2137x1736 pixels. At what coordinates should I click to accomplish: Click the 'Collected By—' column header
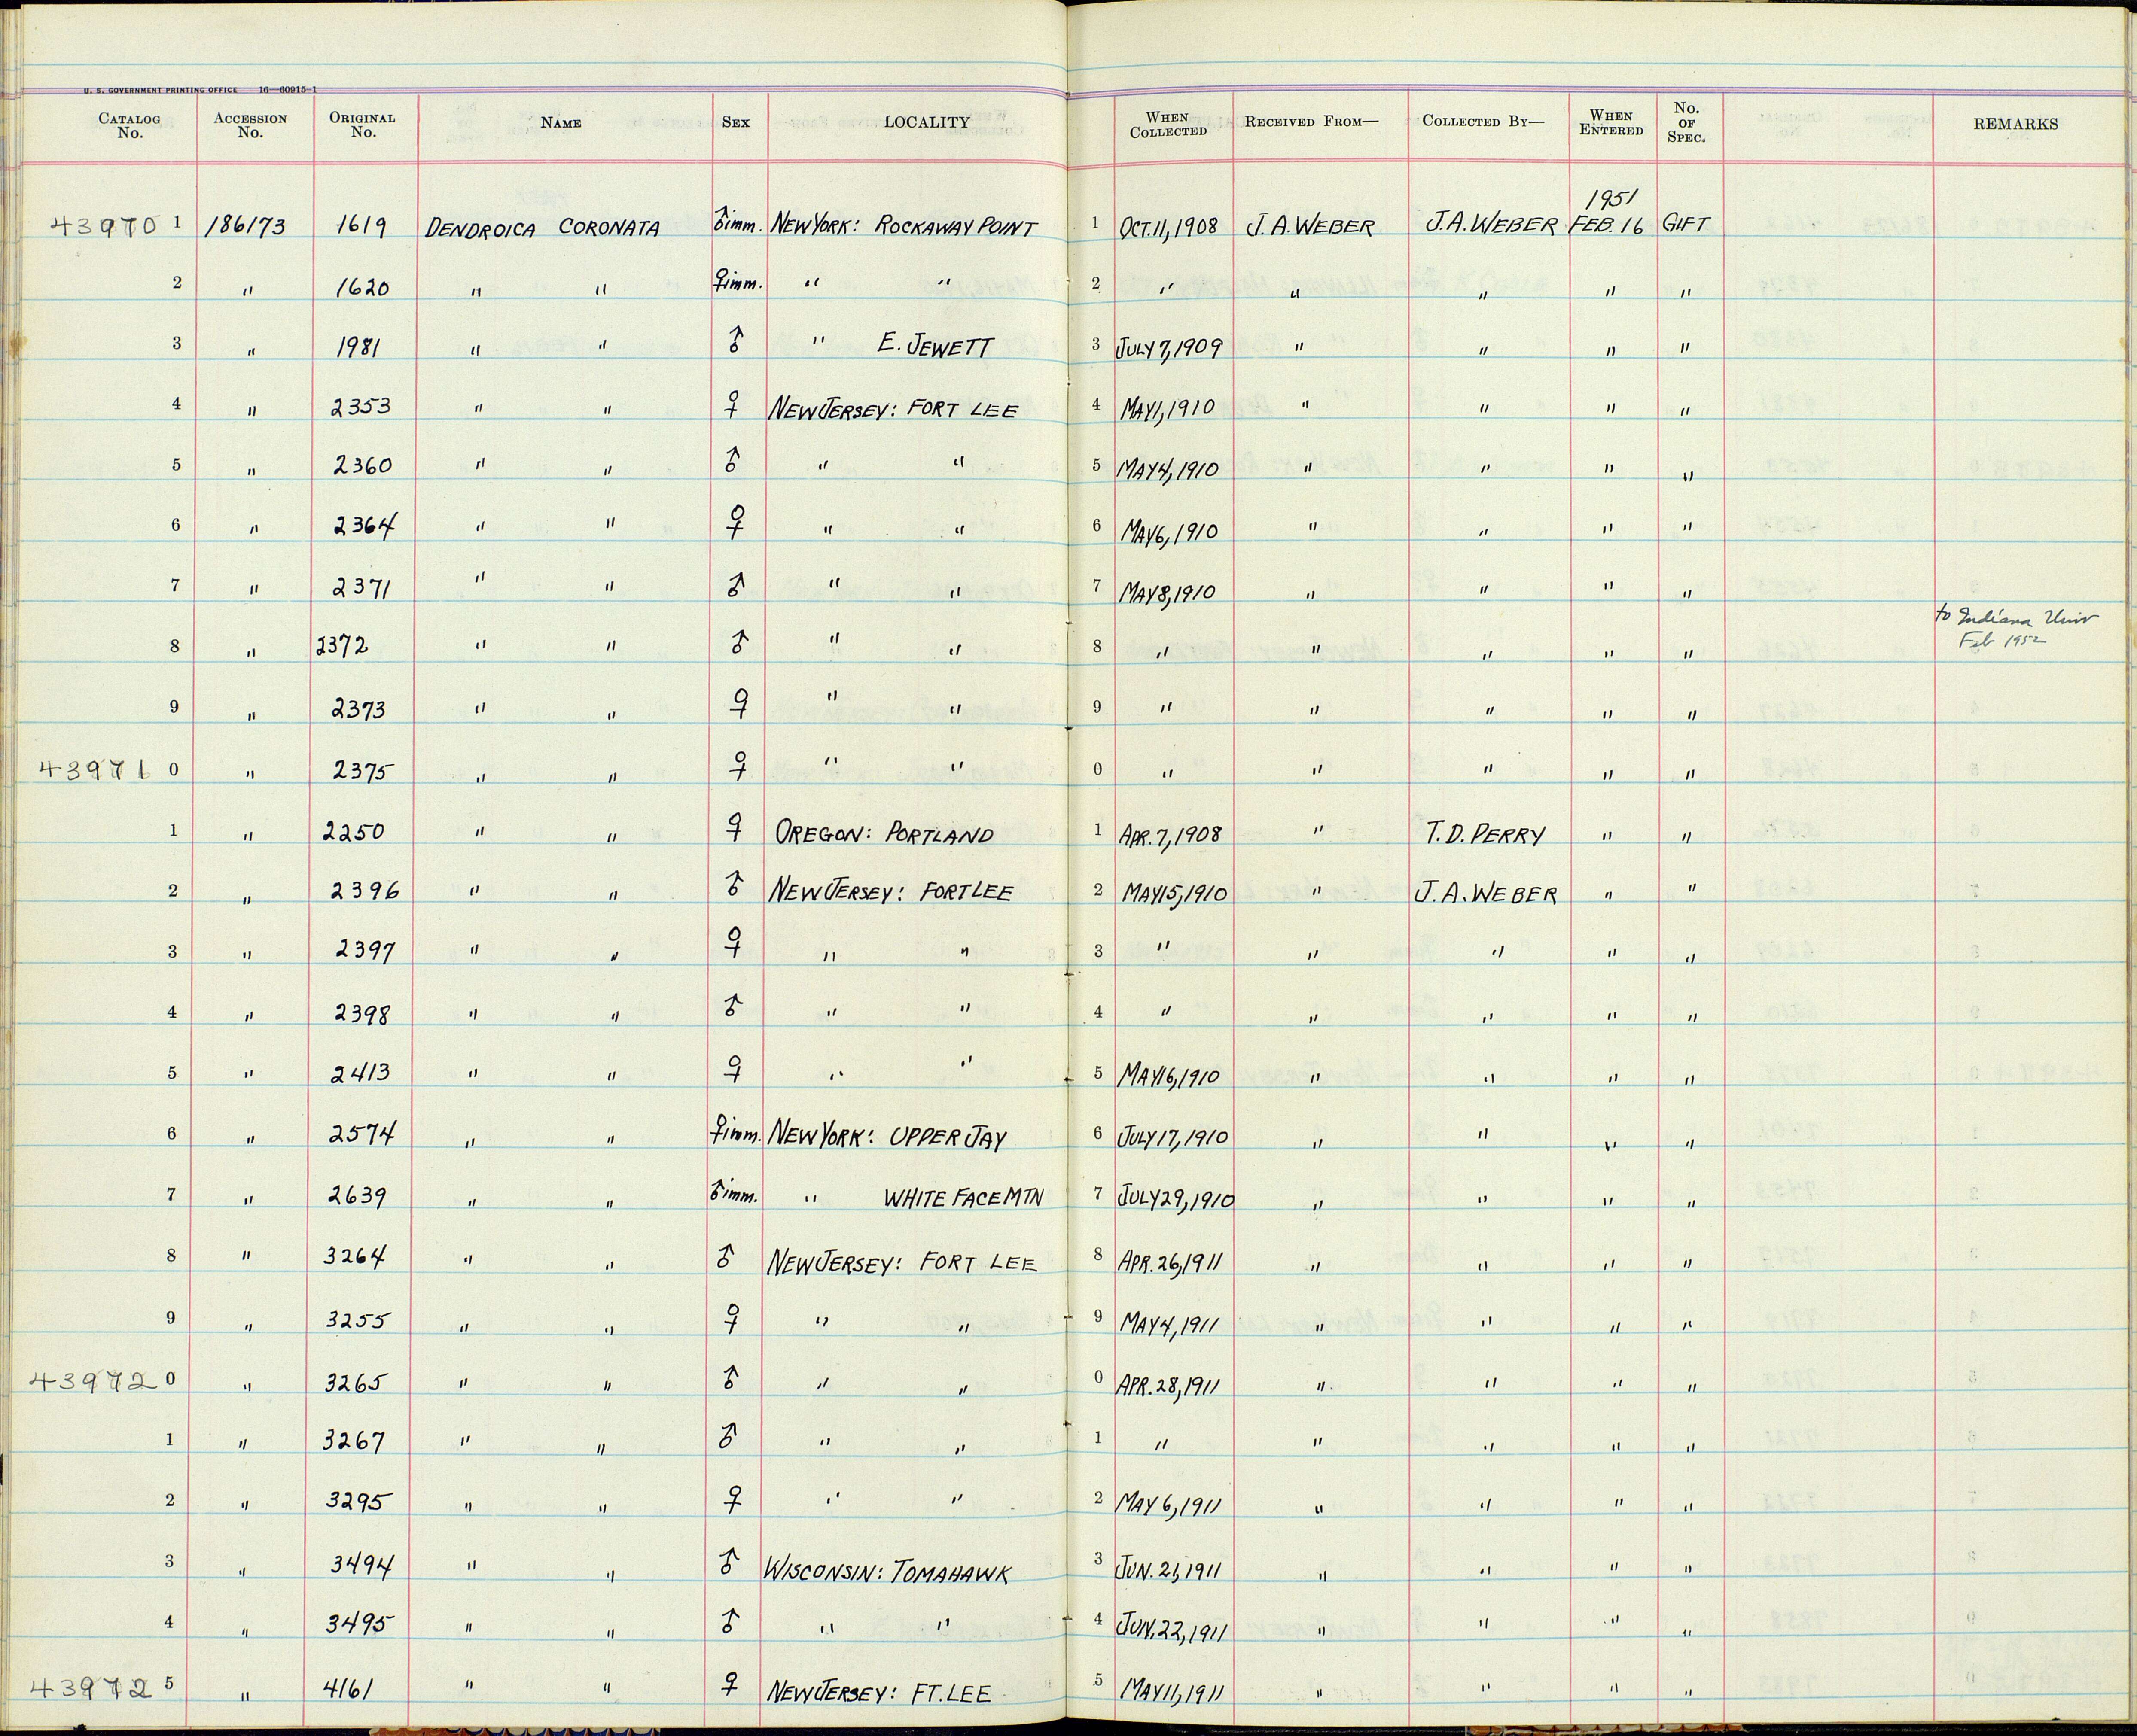1483,122
